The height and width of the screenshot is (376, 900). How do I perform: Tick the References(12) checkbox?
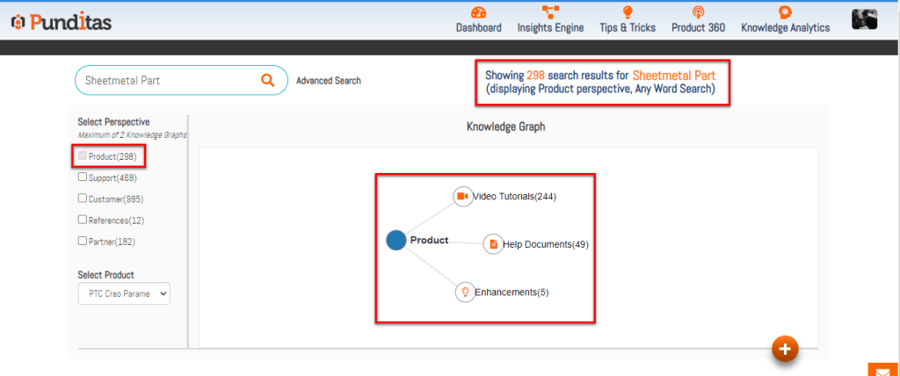coord(83,220)
